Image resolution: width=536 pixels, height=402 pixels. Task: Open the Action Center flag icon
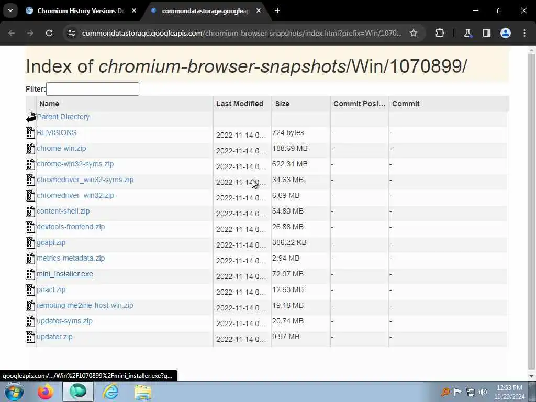tap(457, 392)
